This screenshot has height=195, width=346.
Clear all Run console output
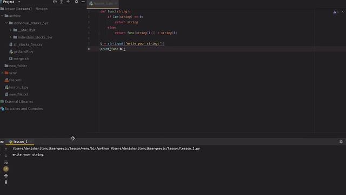tap(6, 182)
